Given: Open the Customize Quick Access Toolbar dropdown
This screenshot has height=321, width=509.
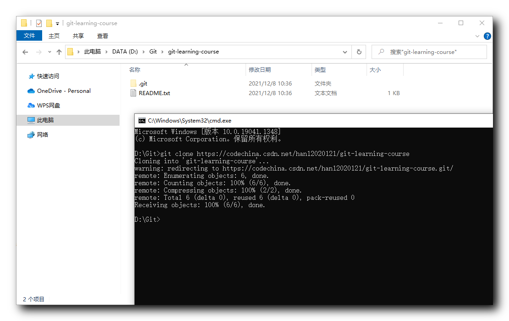Looking at the screenshot, I should tap(57, 23).
